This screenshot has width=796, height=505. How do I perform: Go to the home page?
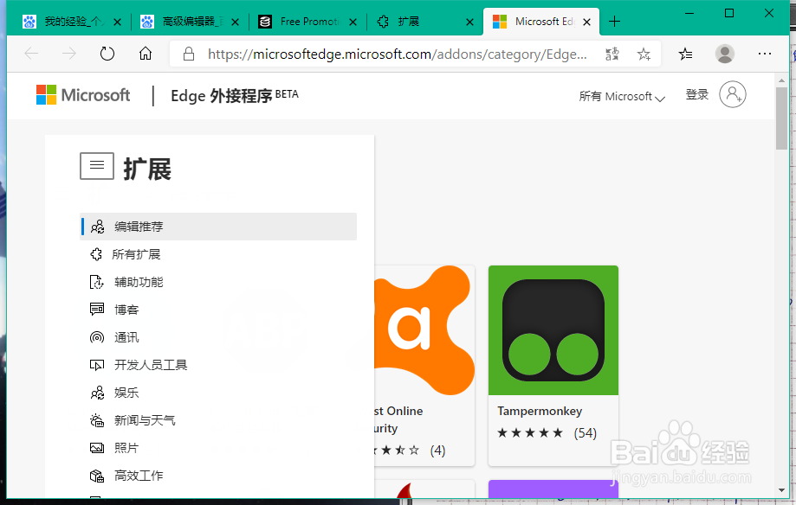[x=146, y=54]
